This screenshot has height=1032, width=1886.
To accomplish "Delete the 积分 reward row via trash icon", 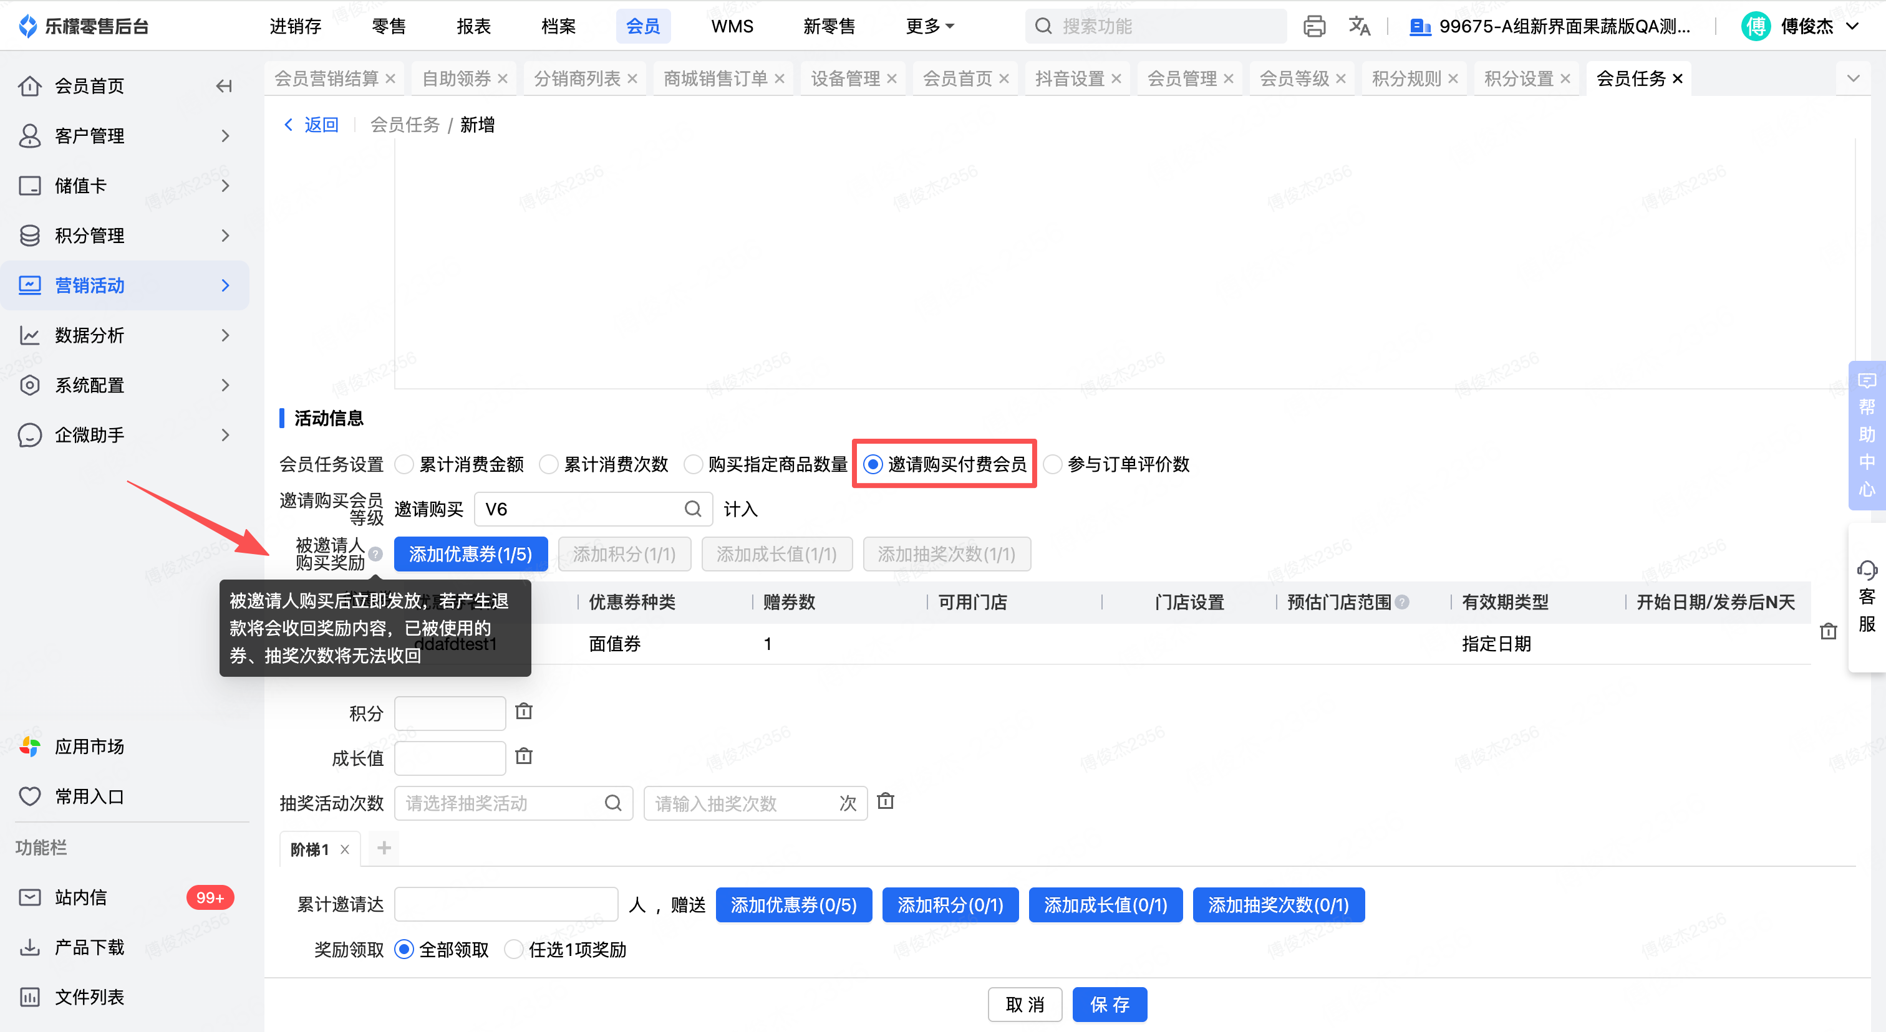I will click(523, 712).
